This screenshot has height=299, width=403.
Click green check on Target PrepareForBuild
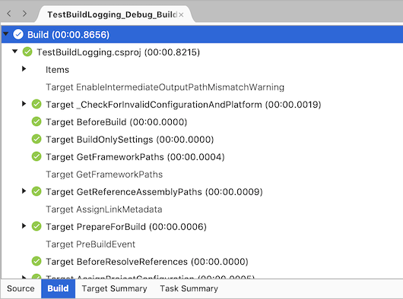[36, 226]
